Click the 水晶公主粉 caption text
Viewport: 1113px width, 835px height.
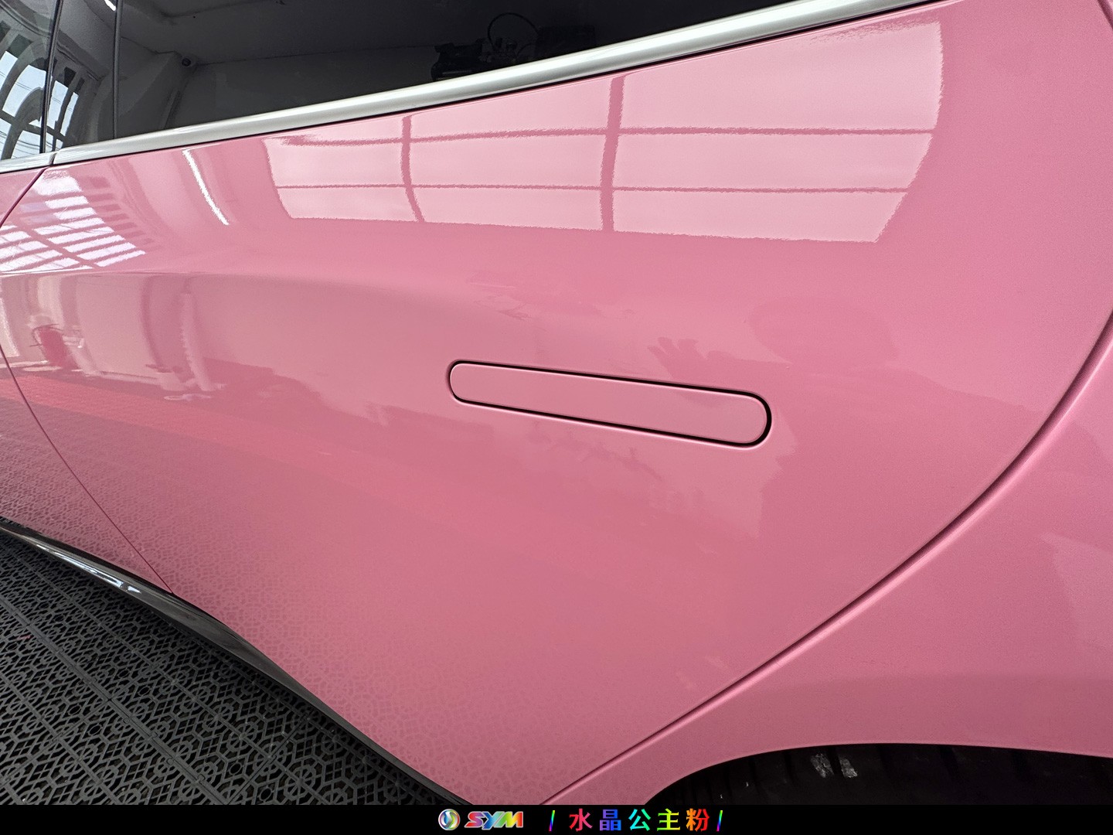pos(638,820)
